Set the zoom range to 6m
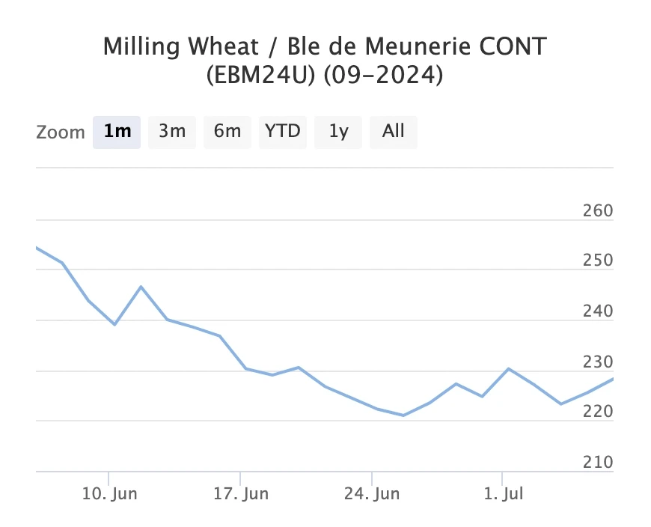This screenshot has width=651, height=527. pos(227,132)
